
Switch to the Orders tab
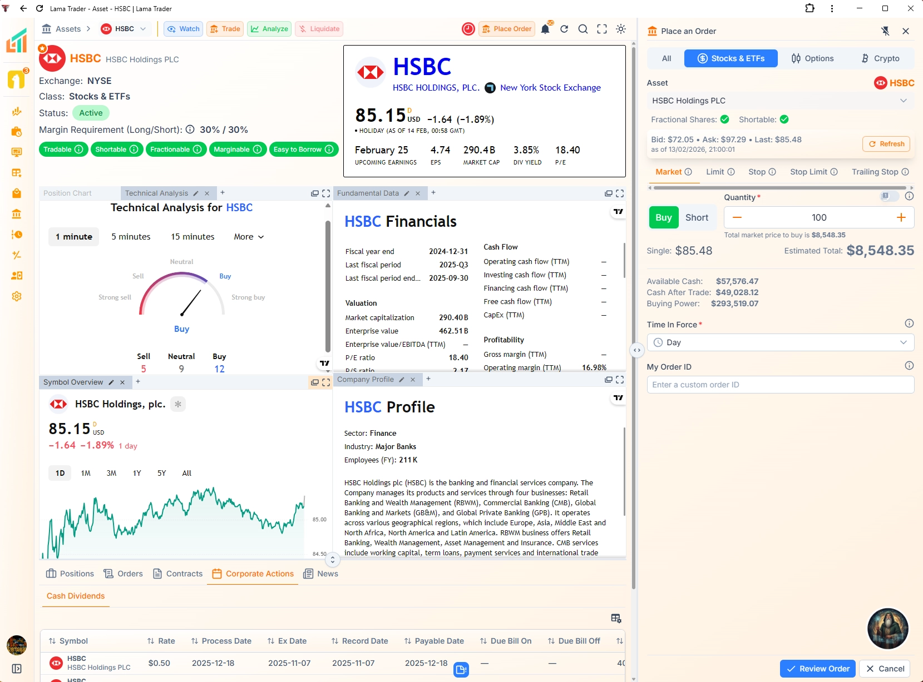click(124, 574)
